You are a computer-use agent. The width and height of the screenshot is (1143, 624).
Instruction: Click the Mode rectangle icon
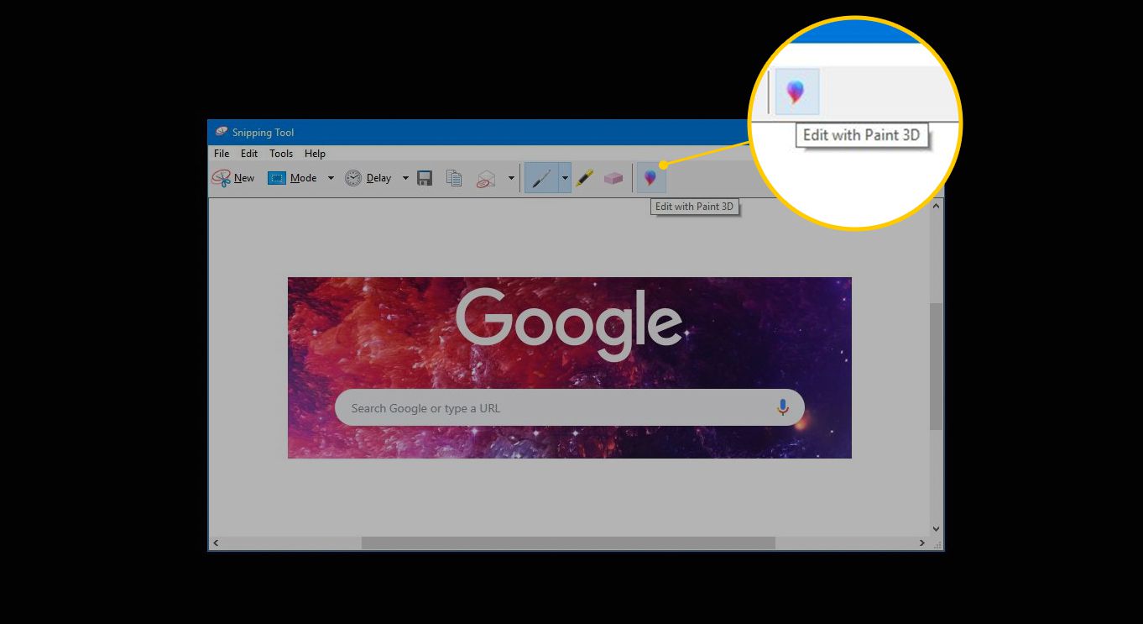point(277,178)
